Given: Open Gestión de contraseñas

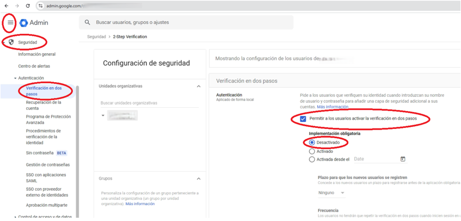Looking at the screenshot, I should pos(48,165).
